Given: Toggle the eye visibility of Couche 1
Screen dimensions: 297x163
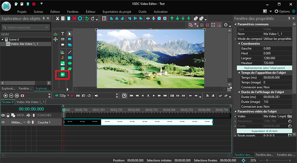Looking at the screenshot, I should point(3,122).
